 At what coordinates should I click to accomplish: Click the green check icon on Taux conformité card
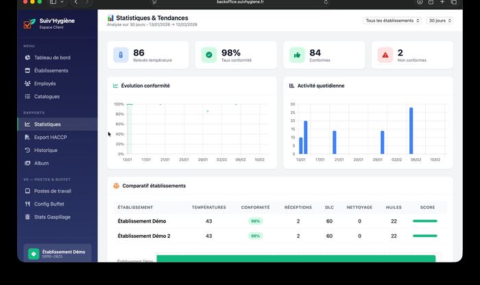(209, 55)
